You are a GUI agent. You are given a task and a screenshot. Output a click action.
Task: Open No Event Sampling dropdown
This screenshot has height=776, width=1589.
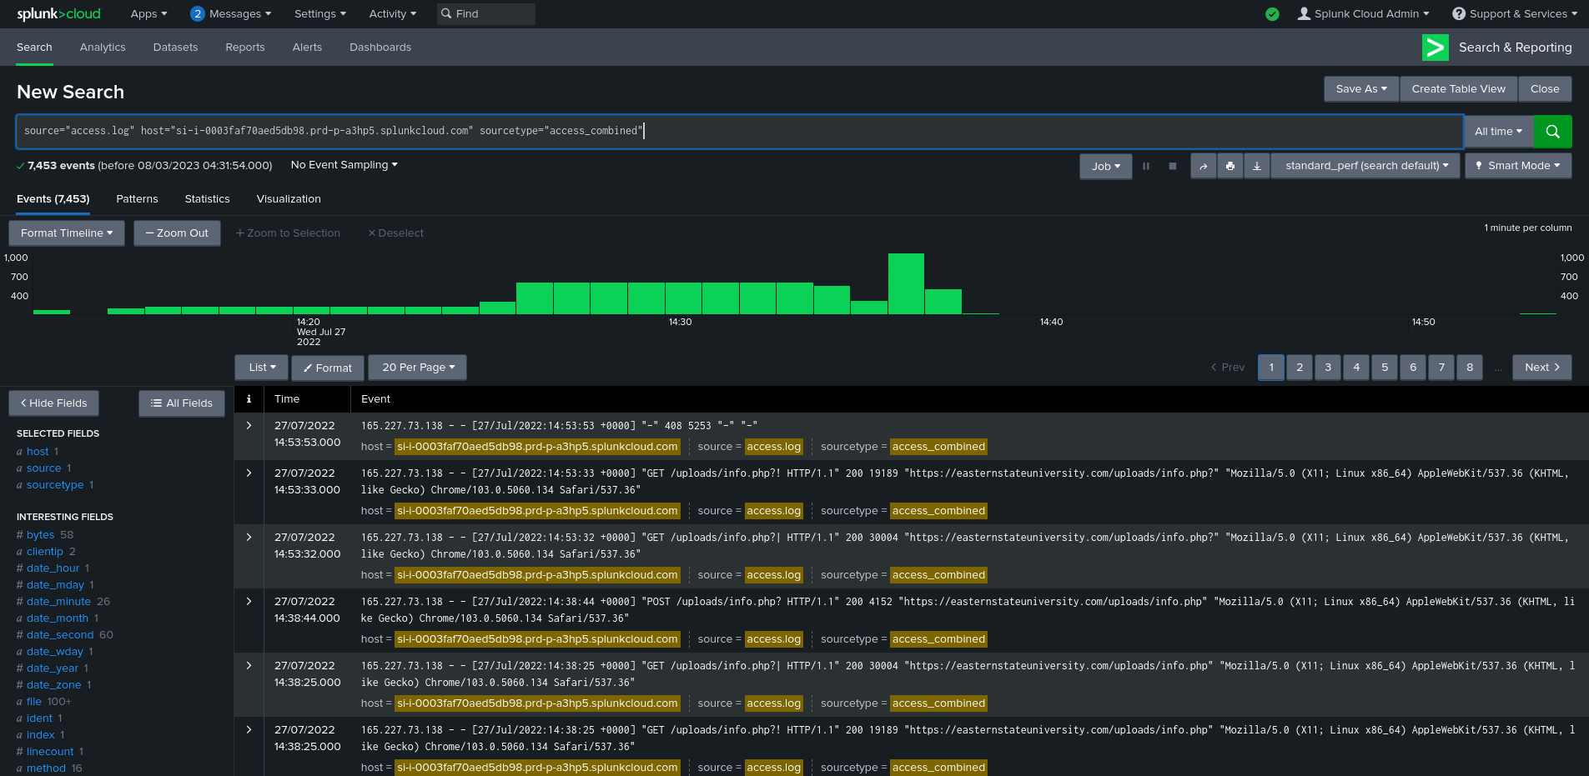[344, 165]
